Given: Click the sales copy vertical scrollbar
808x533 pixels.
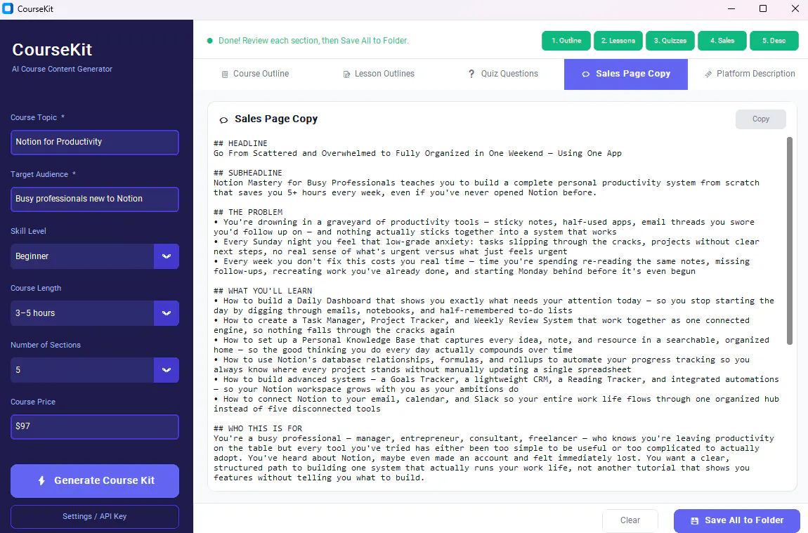Looking at the screenshot, I should 790,240.
